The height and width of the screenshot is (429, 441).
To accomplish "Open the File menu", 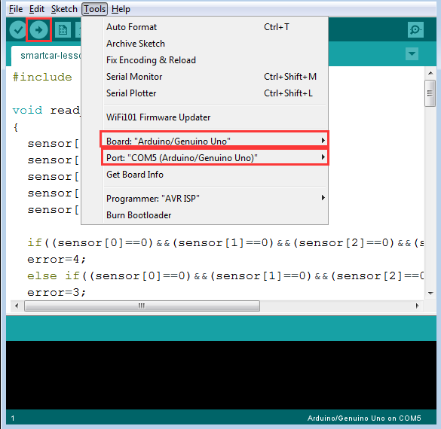I will (x=16, y=9).
